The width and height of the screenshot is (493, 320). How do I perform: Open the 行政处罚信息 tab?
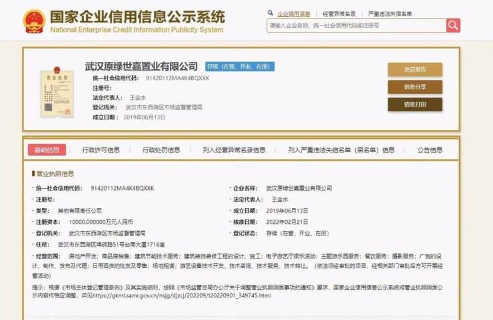point(161,150)
